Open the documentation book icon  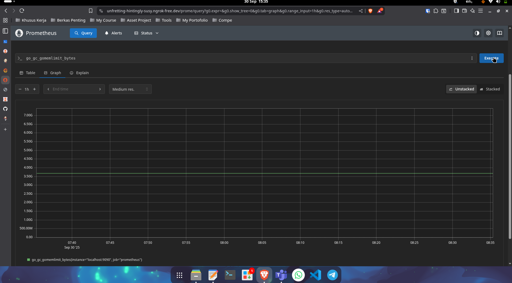(x=499, y=33)
